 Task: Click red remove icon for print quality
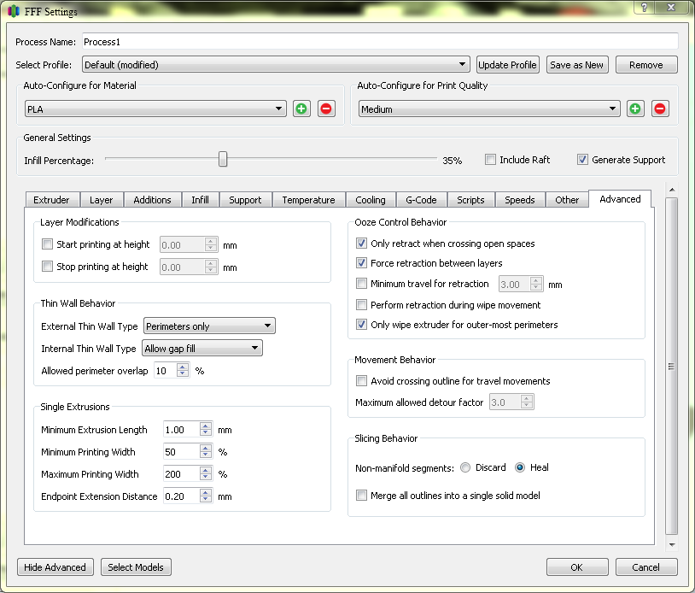tap(660, 109)
